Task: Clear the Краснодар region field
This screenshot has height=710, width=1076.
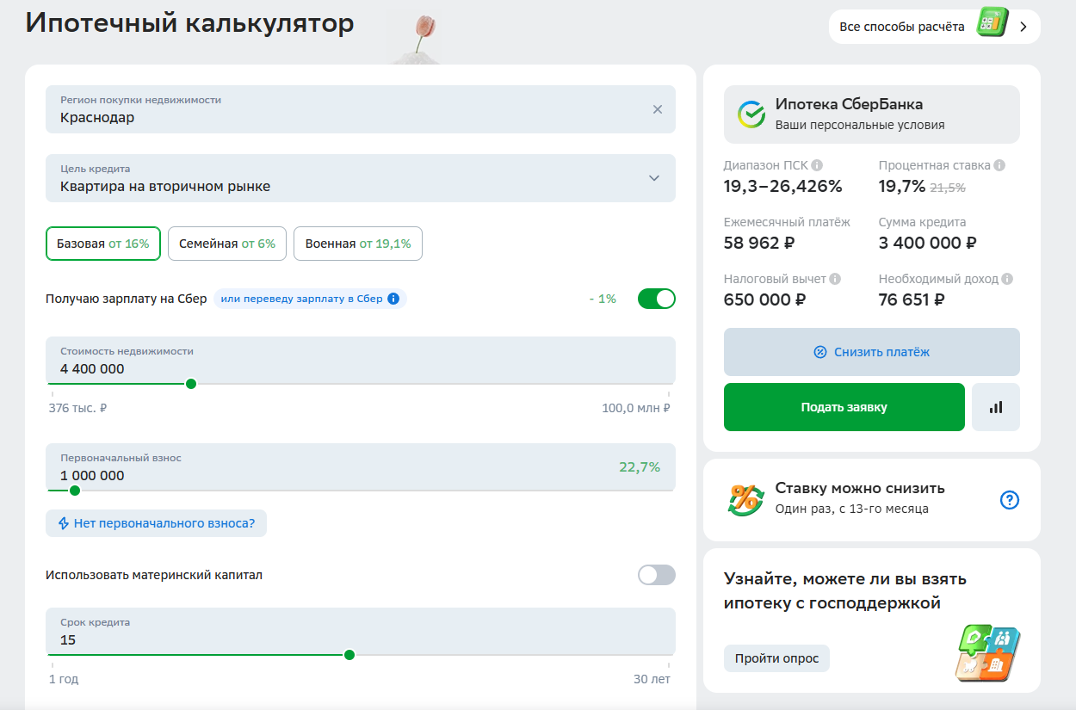Action: pos(658,109)
